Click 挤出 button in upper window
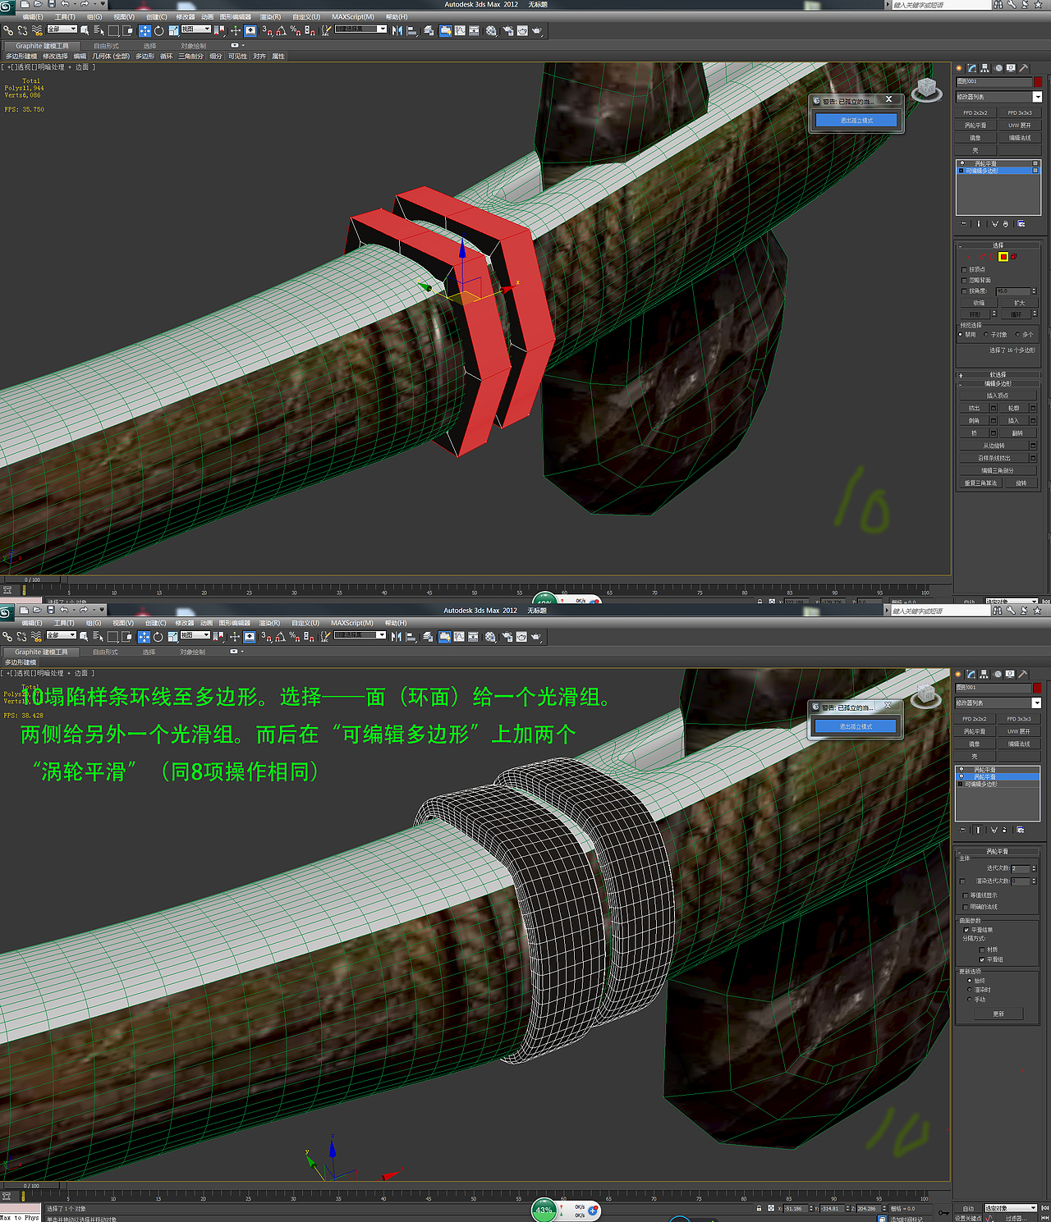The image size is (1051, 1222). pos(974,408)
